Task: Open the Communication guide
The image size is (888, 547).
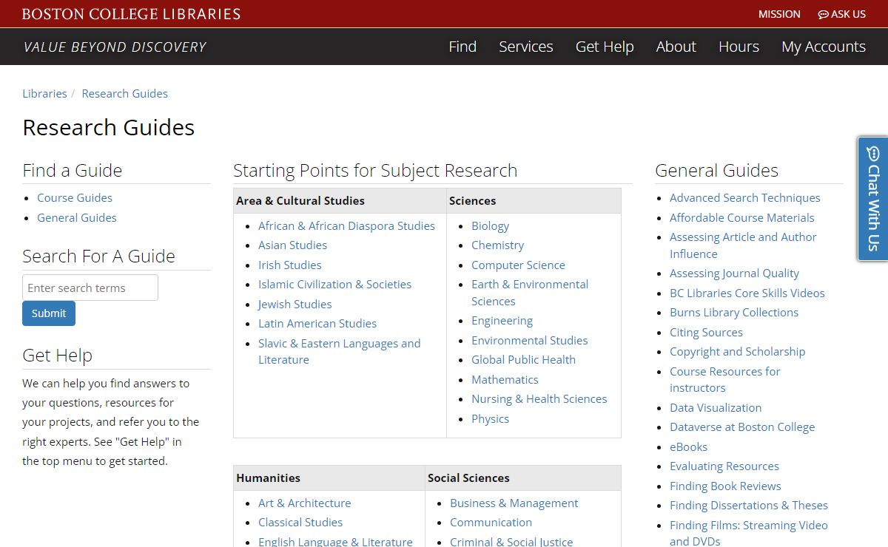Action: click(x=491, y=522)
